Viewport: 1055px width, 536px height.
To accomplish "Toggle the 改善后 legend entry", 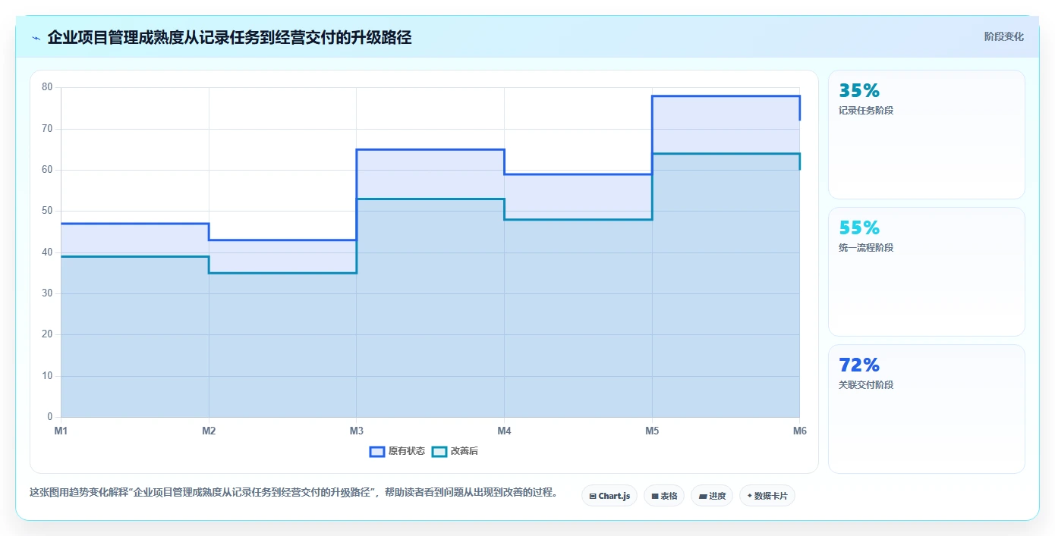I will [455, 451].
